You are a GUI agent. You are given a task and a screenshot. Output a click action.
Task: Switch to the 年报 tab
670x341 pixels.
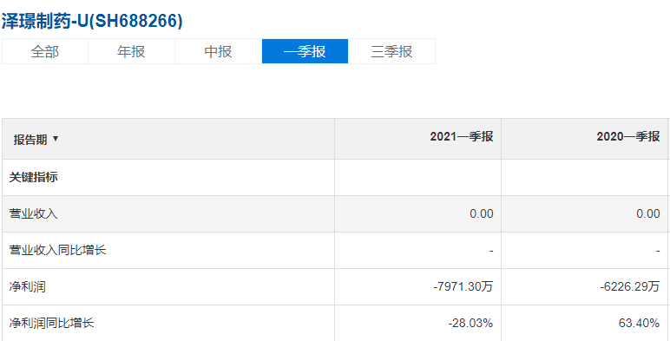tap(131, 51)
